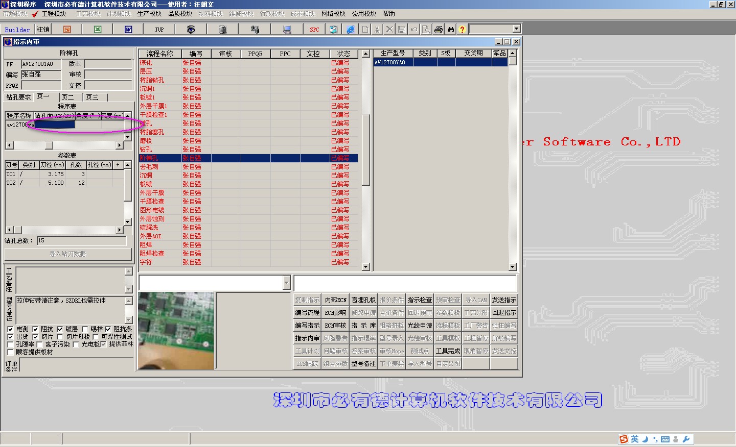Click the undo arrow toolbar icon
The height and width of the screenshot is (447, 736).
pyautogui.click(x=414, y=30)
